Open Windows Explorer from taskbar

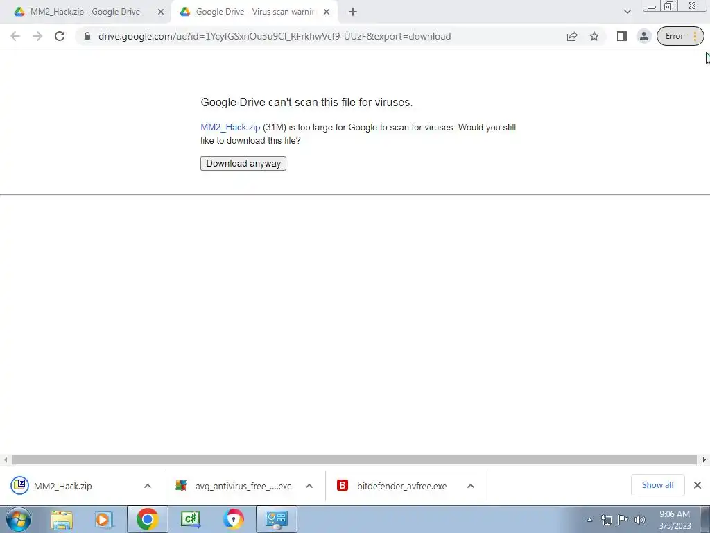pyautogui.click(x=62, y=519)
